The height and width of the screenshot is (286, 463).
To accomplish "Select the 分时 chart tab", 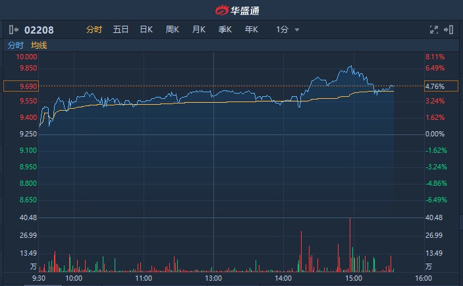I will [94, 29].
